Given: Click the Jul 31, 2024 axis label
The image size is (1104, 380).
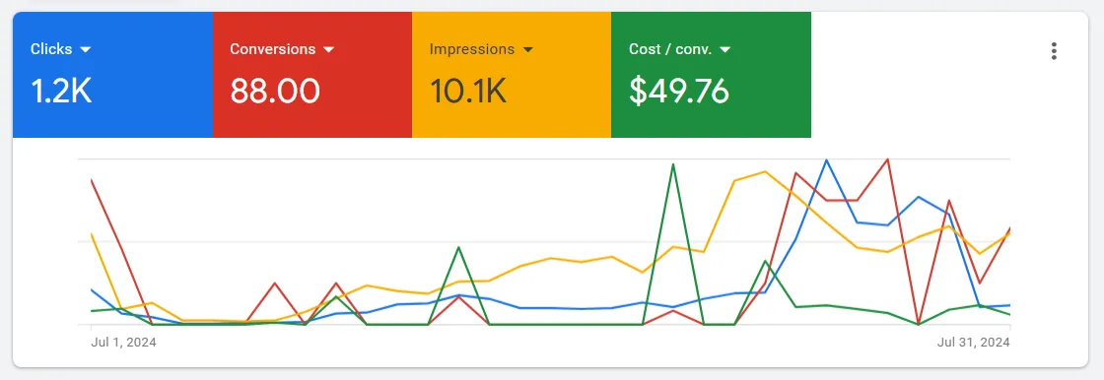Looking at the screenshot, I should [974, 343].
